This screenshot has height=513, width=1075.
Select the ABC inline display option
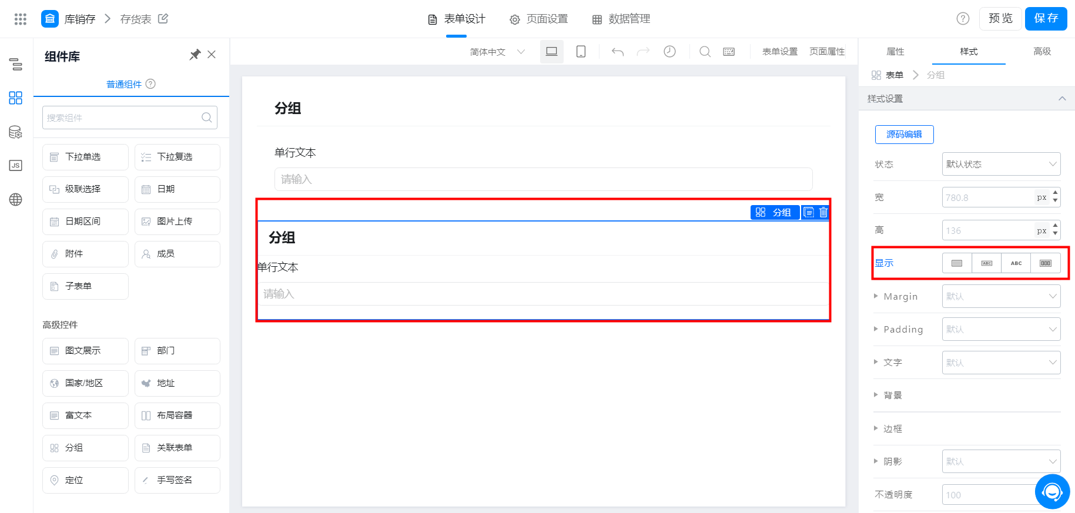click(1016, 263)
